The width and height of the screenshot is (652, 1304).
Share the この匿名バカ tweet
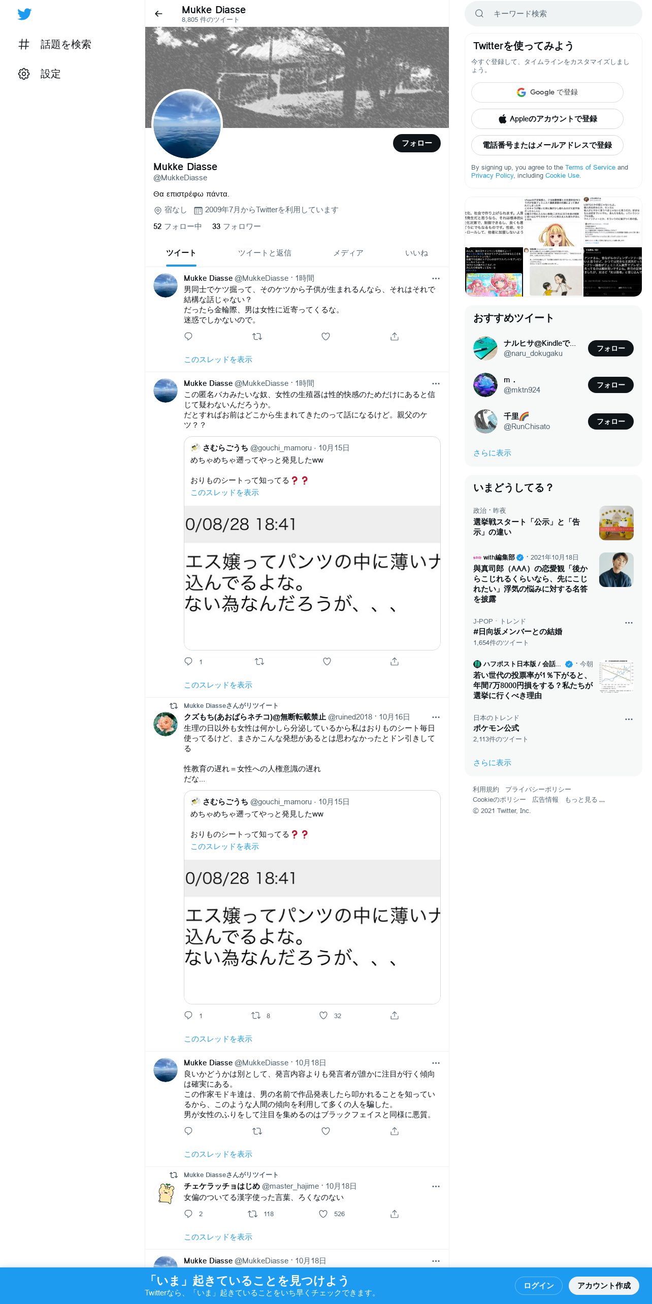click(395, 662)
